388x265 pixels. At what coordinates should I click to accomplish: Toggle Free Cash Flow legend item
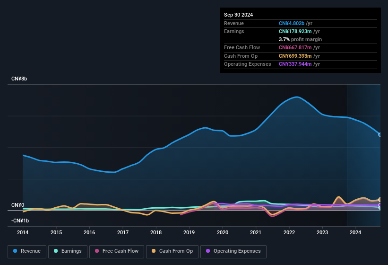[117, 251]
